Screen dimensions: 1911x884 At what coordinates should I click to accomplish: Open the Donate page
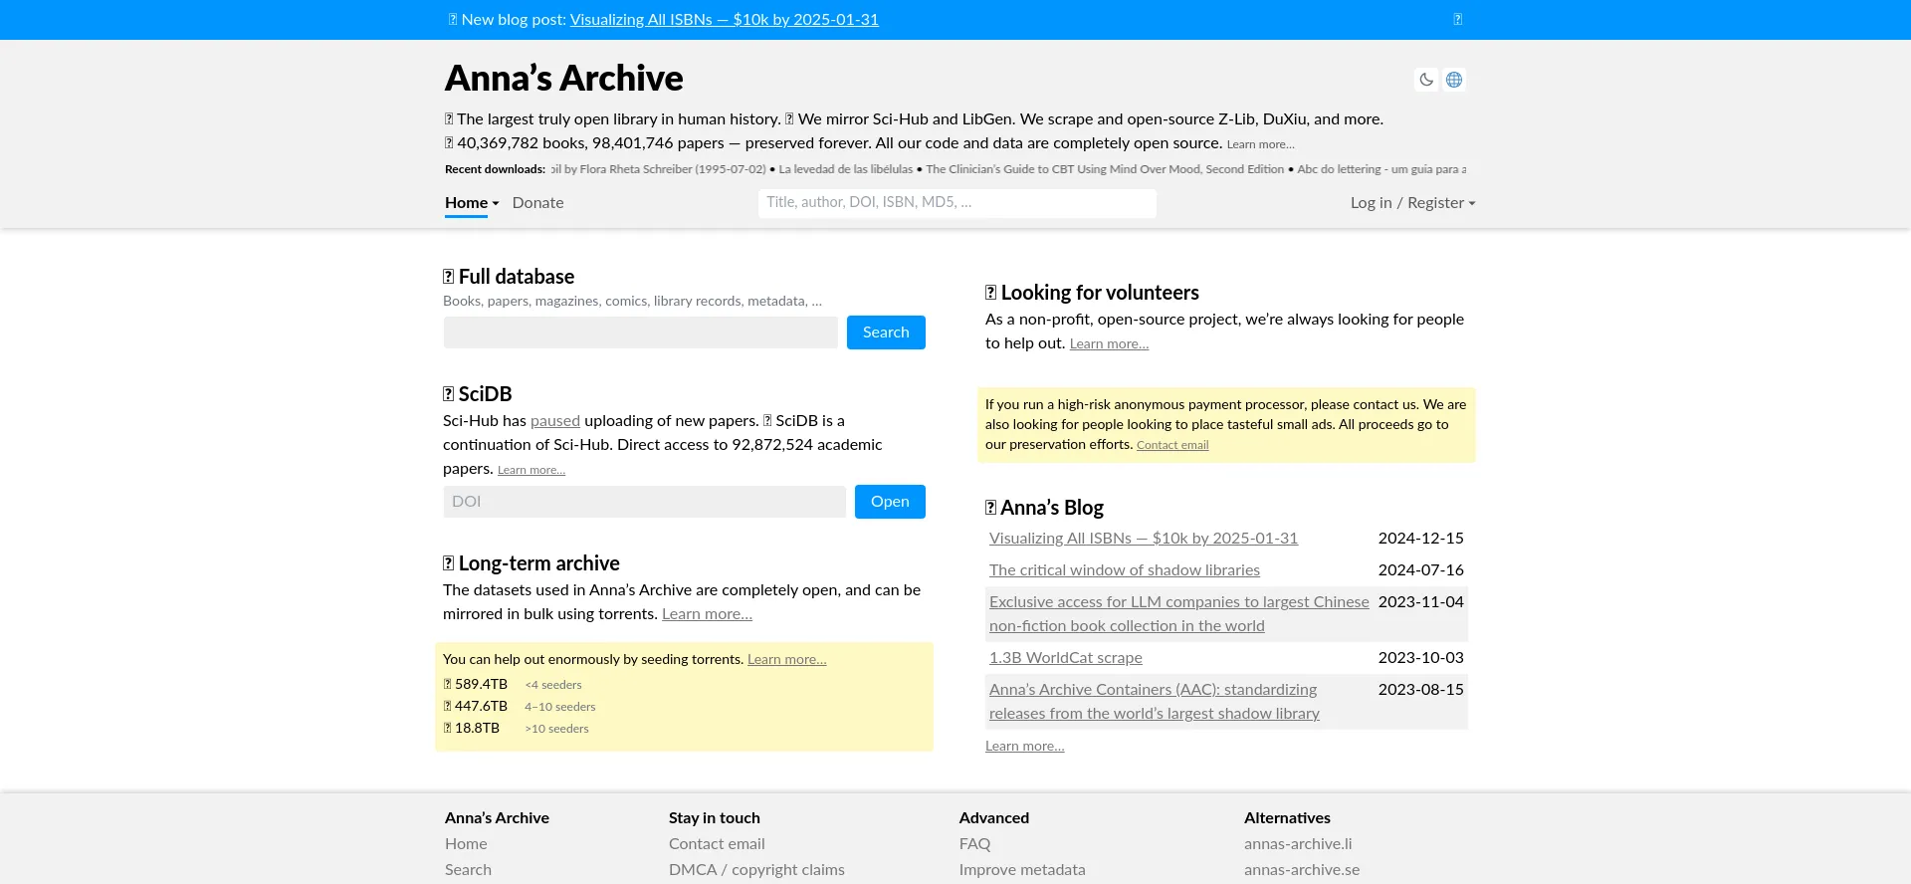coord(537,202)
